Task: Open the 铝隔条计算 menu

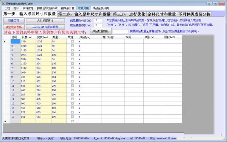Action: point(68,8)
